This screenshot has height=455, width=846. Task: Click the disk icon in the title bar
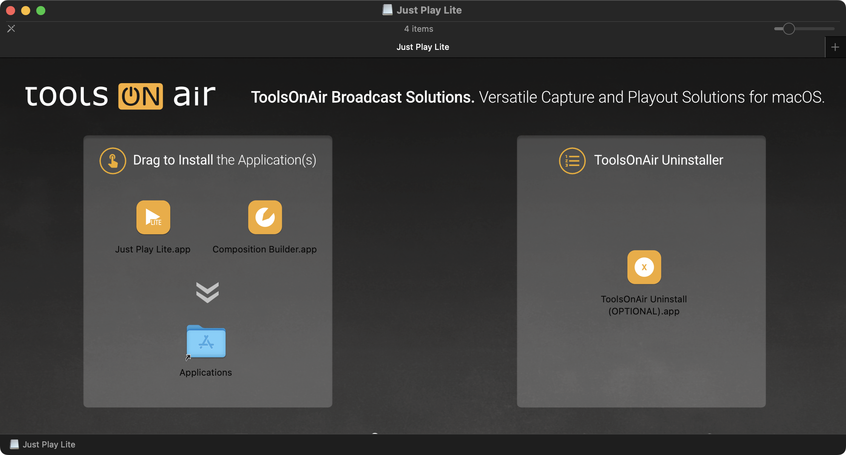pyautogui.click(x=387, y=10)
